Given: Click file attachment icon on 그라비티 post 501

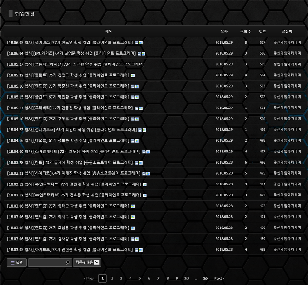Looking at the screenshot, I should point(137,108).
